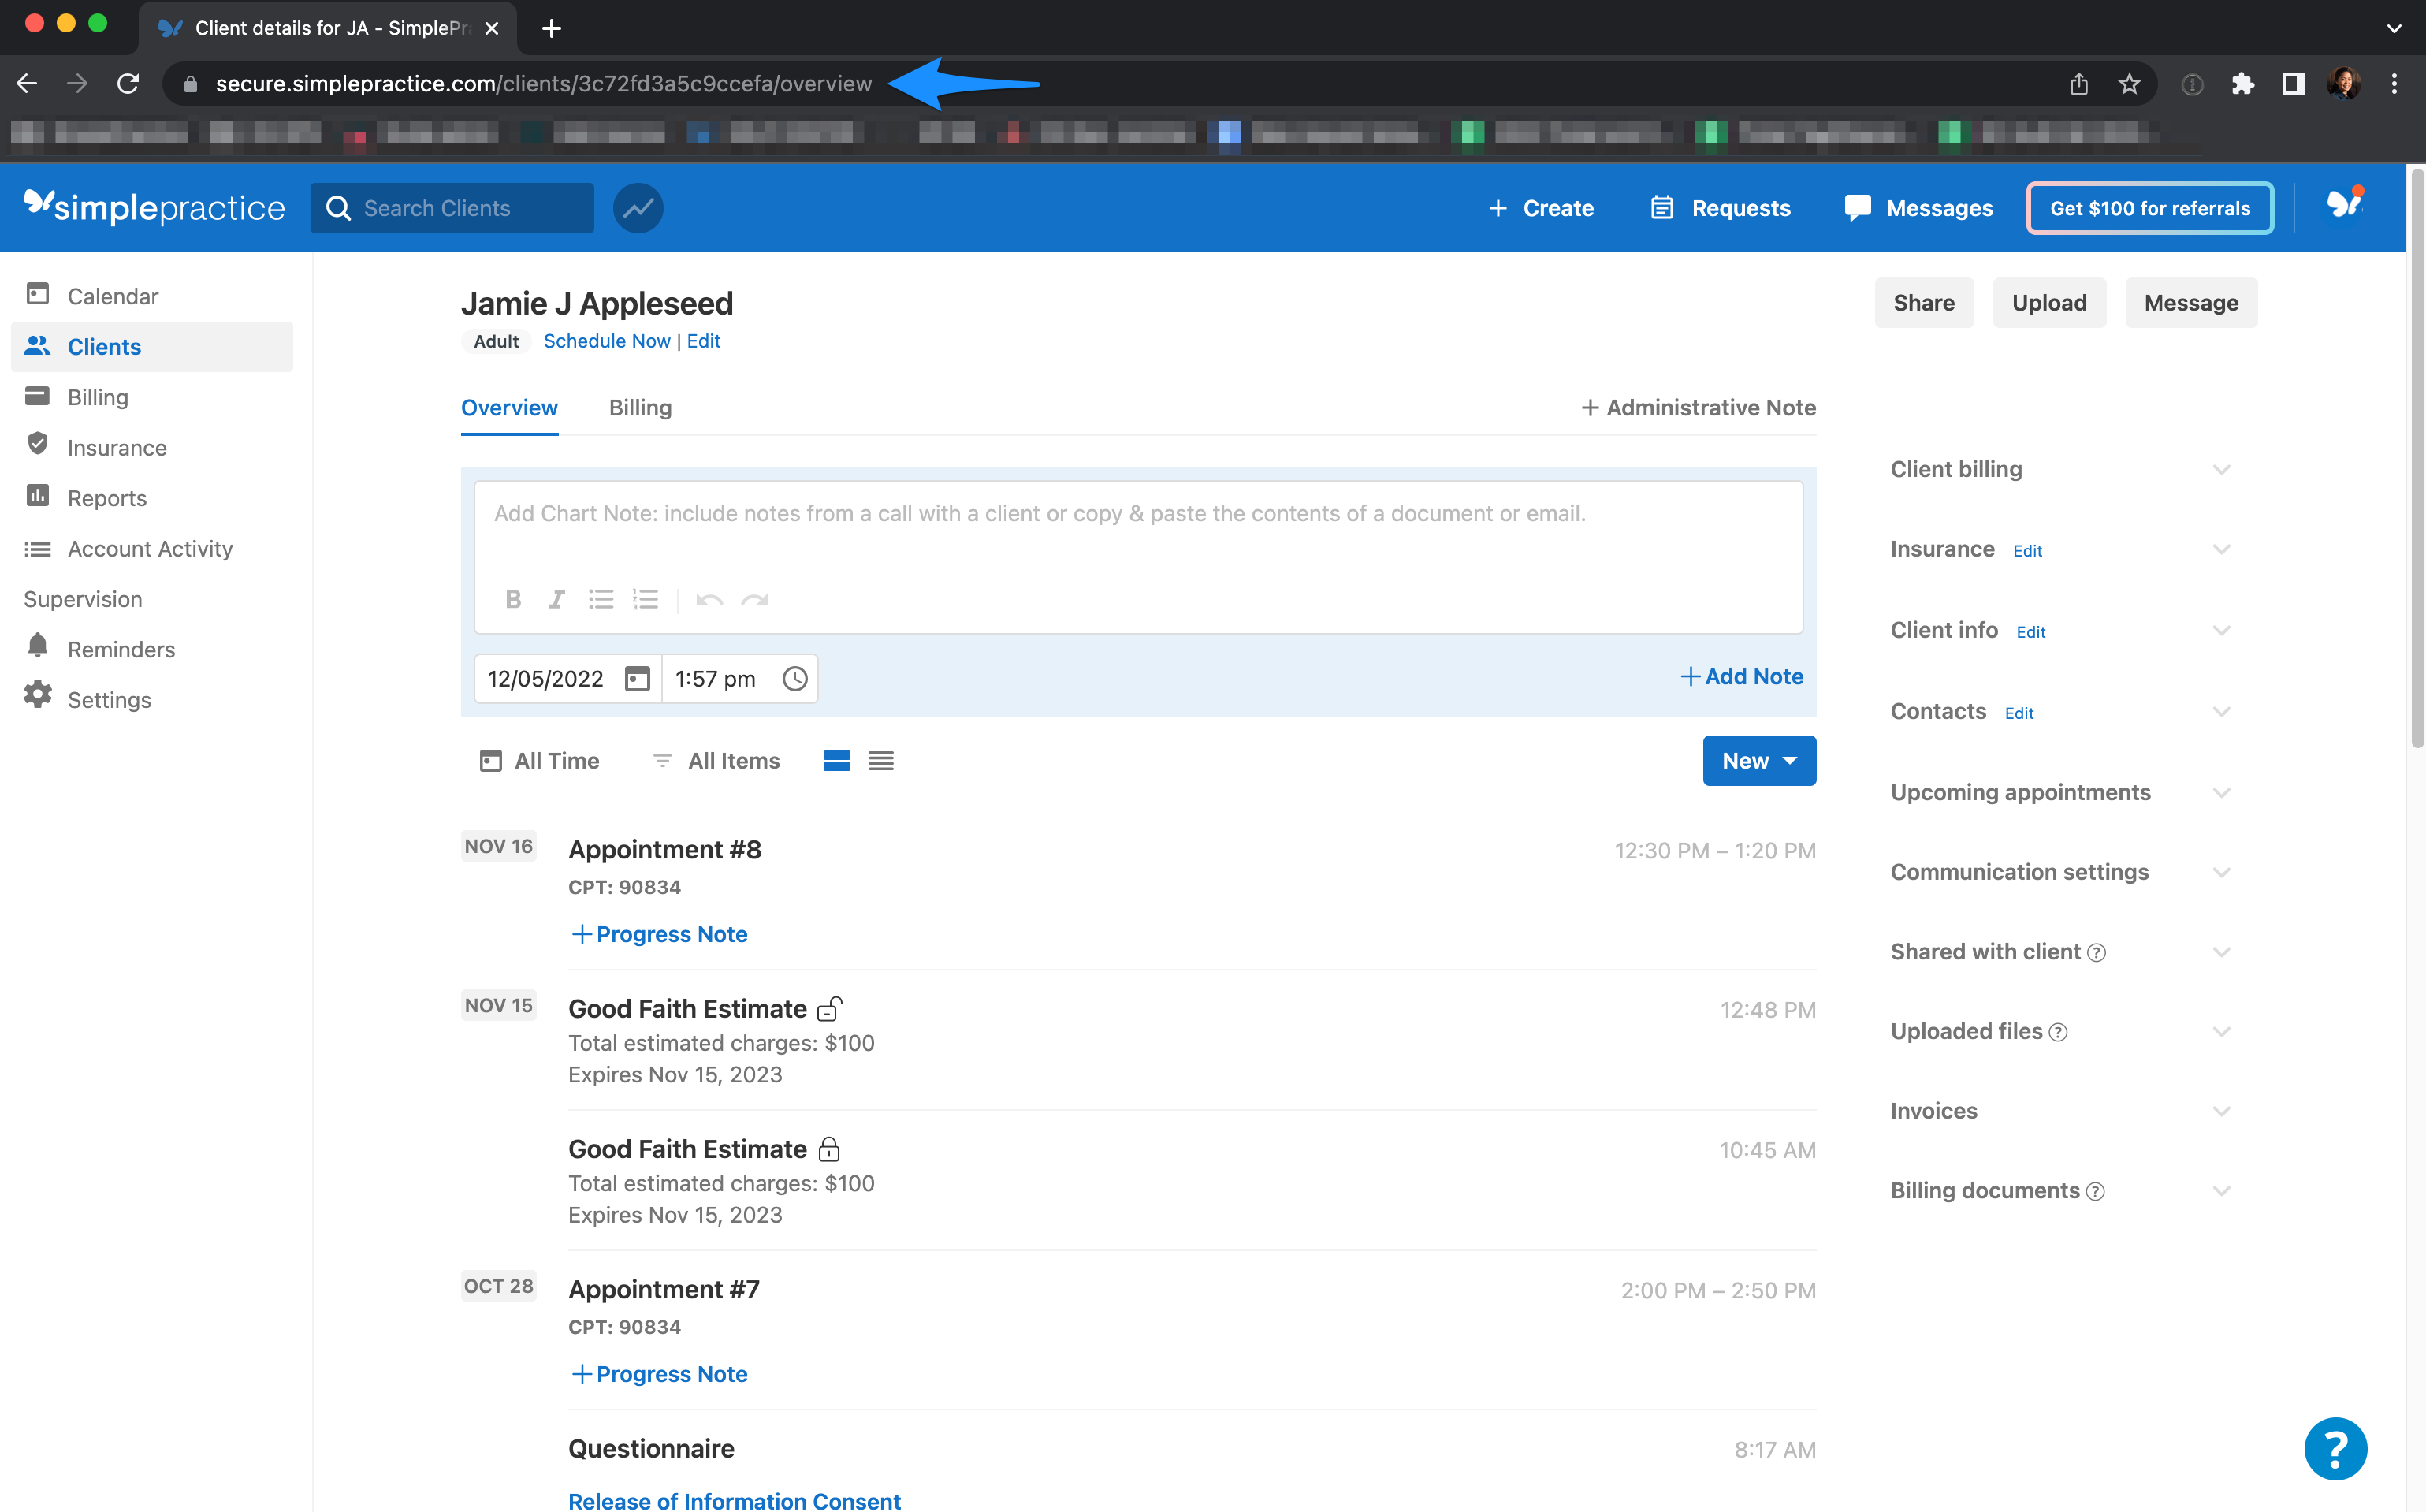The height and width of the screenshot is (1512, 2426).
Task: Switch to card view of client activity
Action: pyautogui.click(x=837, y=760)
